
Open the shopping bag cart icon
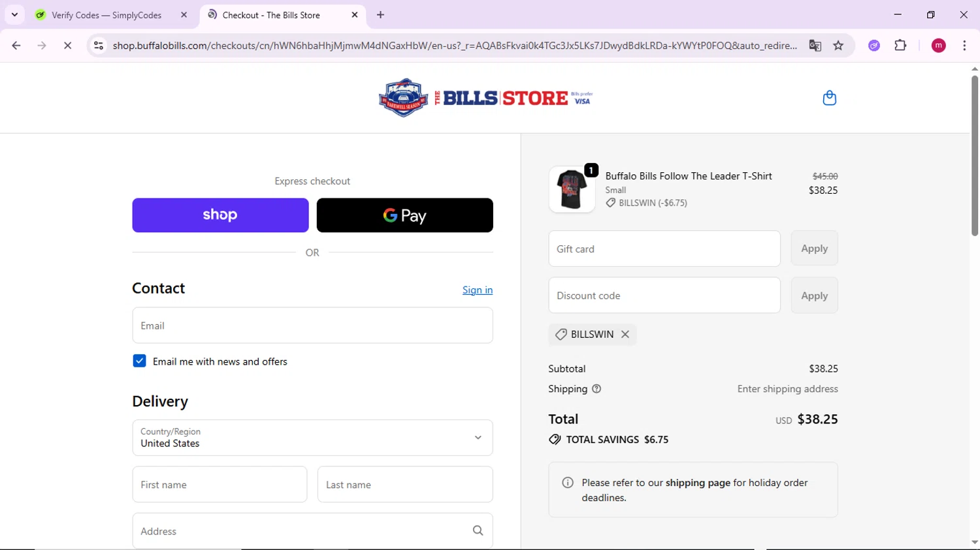point(829,98)
